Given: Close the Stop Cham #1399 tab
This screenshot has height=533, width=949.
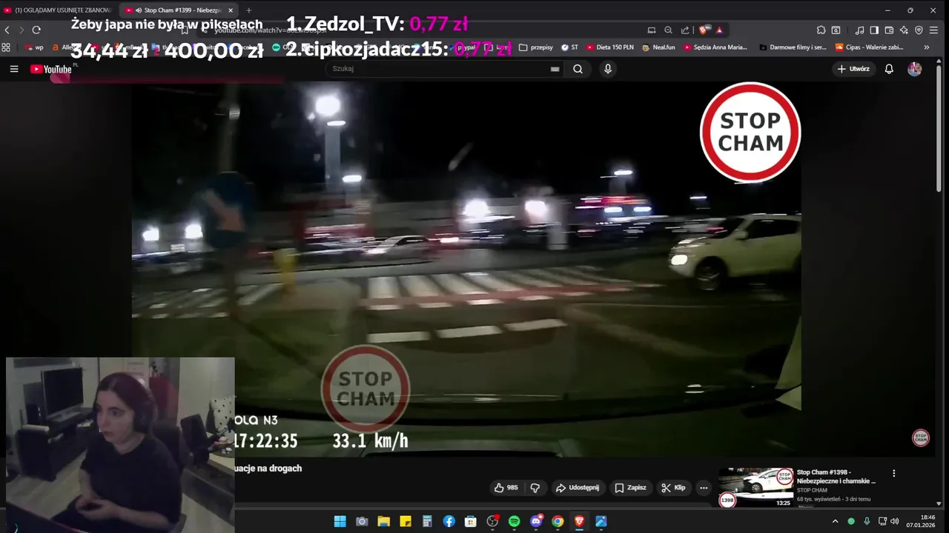Looking at the screenshot, I should click(x=231, y=10).
